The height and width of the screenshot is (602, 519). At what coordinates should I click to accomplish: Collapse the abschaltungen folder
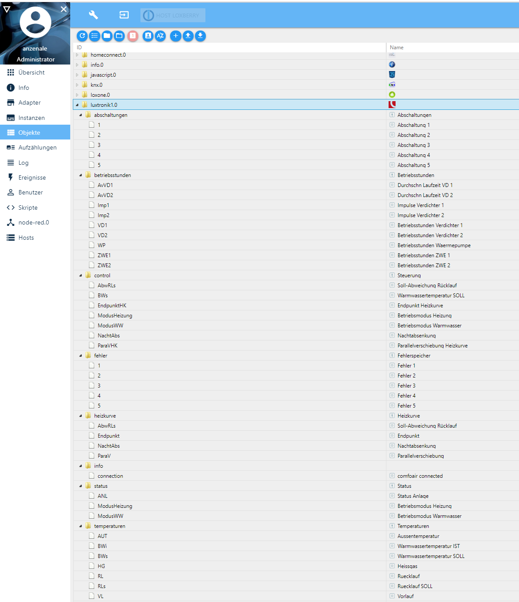[81, 115]
